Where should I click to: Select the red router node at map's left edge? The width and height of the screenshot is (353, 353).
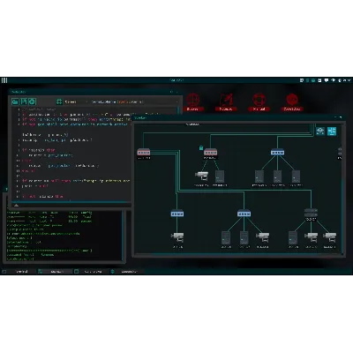click(144, 154)
